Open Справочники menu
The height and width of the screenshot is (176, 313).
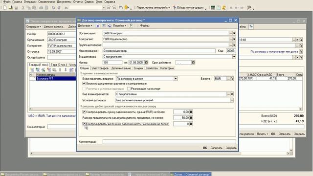pyautogui.click(x=46, y=1)
